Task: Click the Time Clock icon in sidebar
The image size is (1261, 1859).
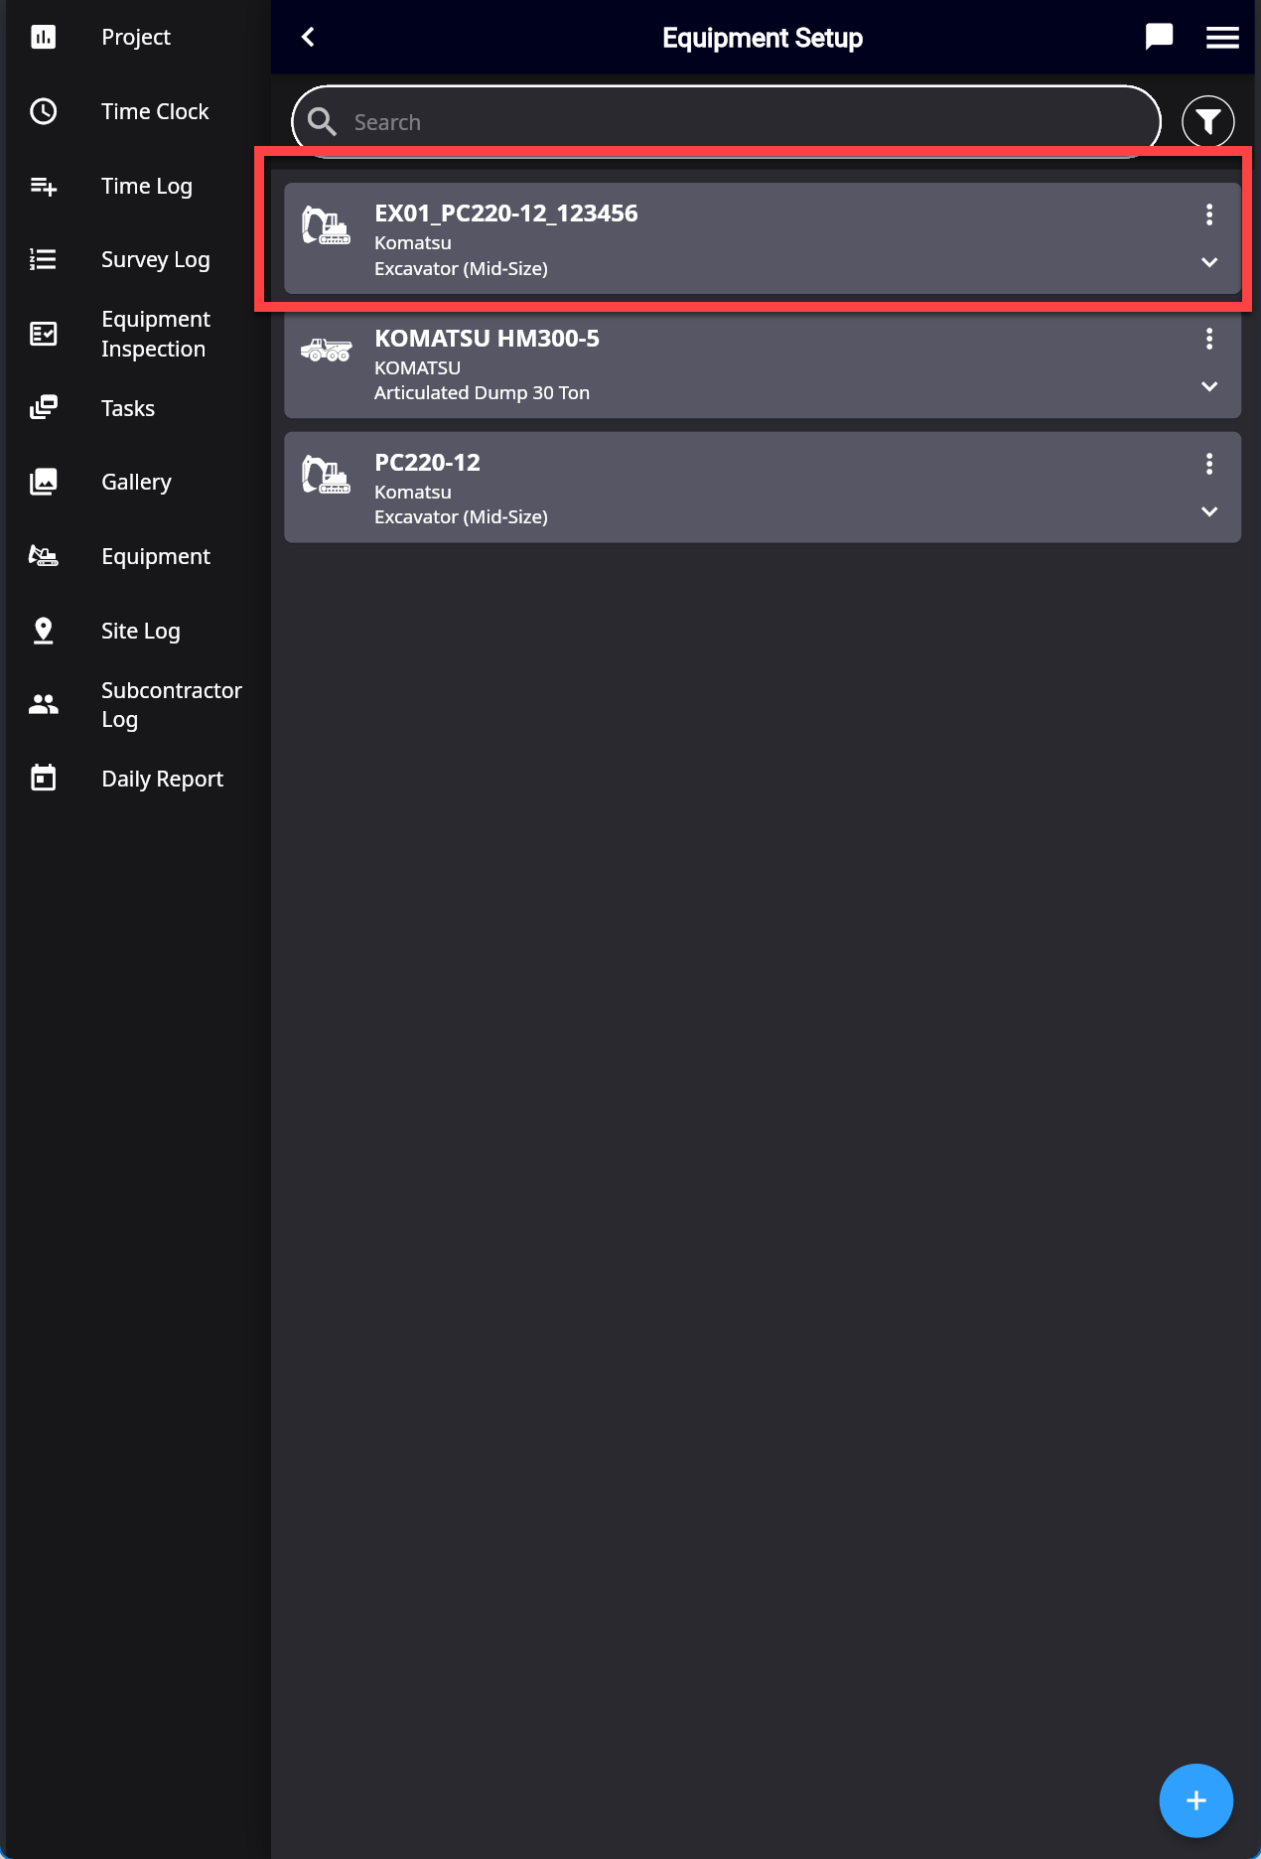Action: (44, 111)
